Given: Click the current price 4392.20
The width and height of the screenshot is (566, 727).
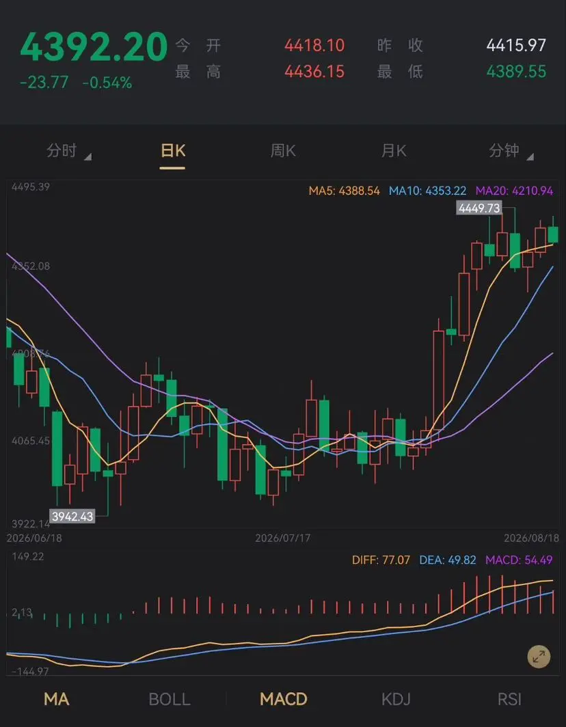Looking at the screenshot, I should (x=94, y=47).
